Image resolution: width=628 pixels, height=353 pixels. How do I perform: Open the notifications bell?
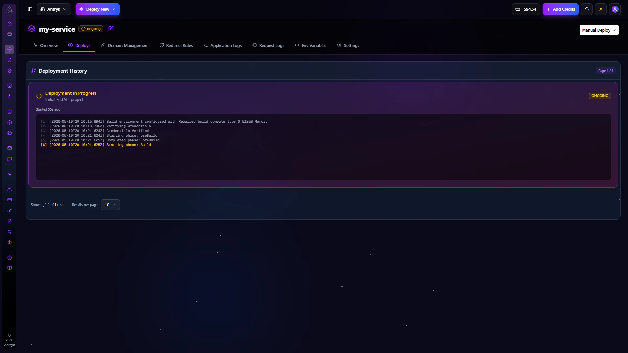click(x=587, y=9)
